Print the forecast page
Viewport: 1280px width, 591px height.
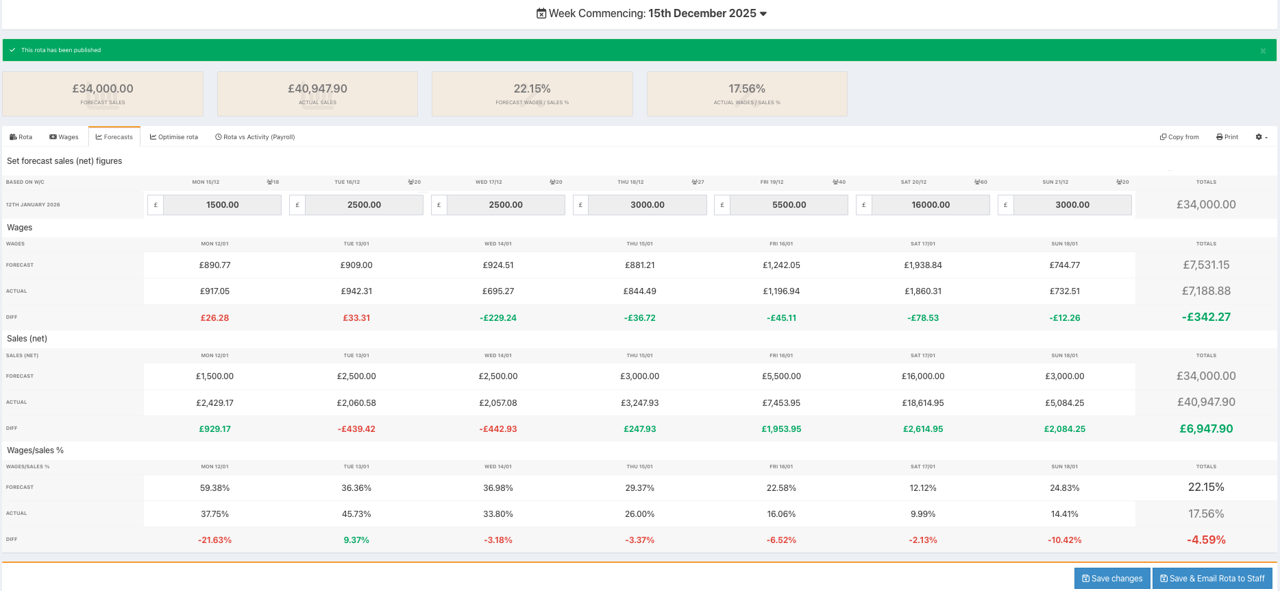coord(1227,137)
